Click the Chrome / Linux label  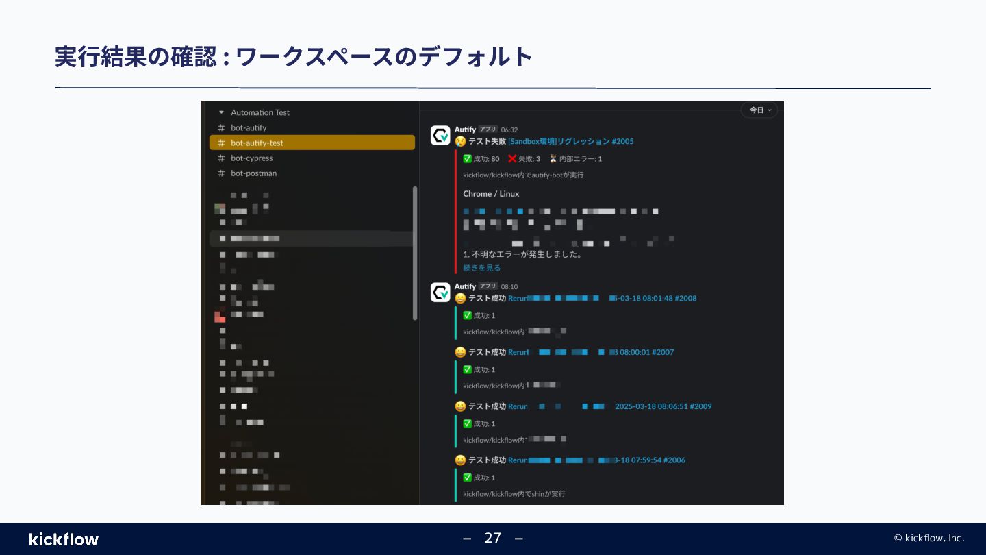(x=491, y=194)
